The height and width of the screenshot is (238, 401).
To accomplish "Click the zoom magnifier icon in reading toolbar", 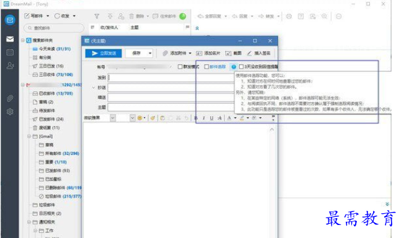I will tap(324, 16).
